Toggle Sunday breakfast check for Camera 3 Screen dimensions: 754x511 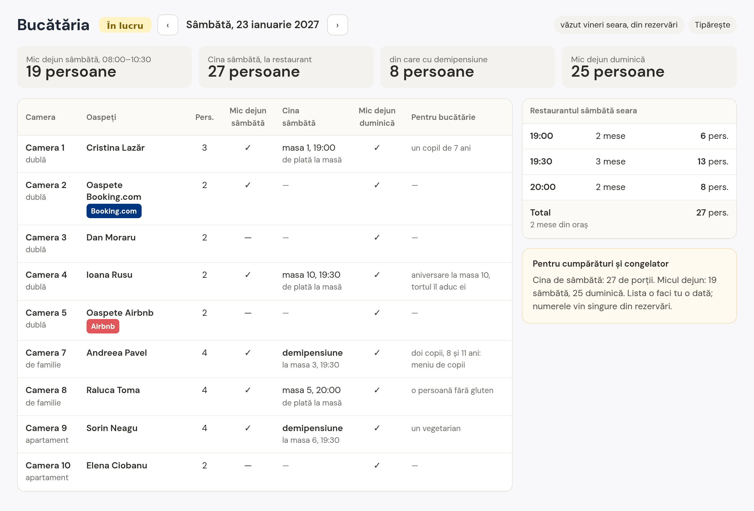[377, 237]
